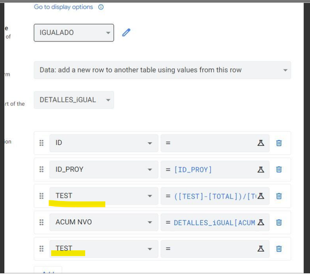Screen dimensions: 310x277
Task: Open the ACUM NVO column dropdown
Action: (104, 222)
